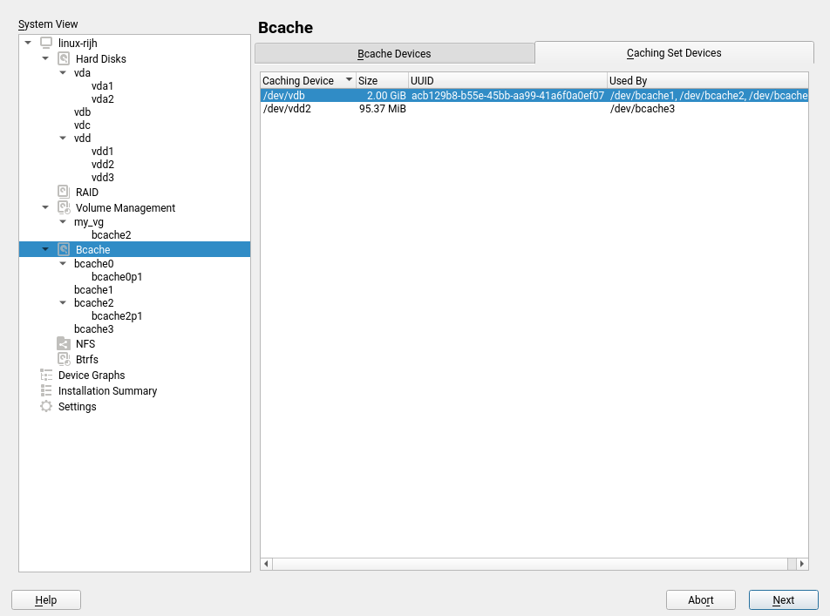Click the Volume Management icon
Screen dimensions: 830x616
click(64, 208)
